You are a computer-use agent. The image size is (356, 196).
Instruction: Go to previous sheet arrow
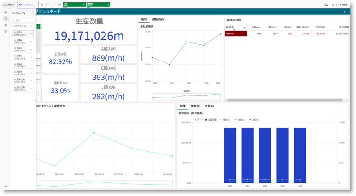[339, 12]
